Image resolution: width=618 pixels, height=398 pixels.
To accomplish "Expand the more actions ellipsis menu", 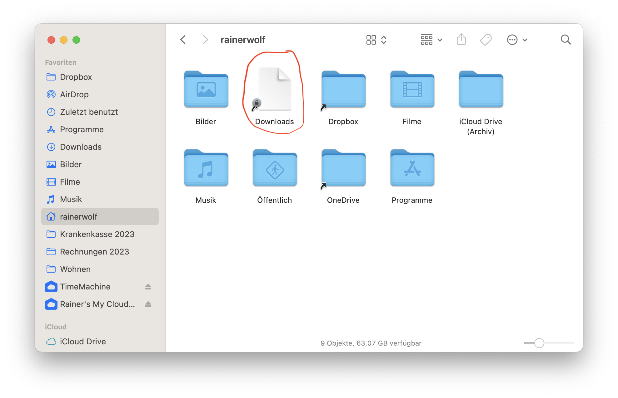I will point(517,40).
